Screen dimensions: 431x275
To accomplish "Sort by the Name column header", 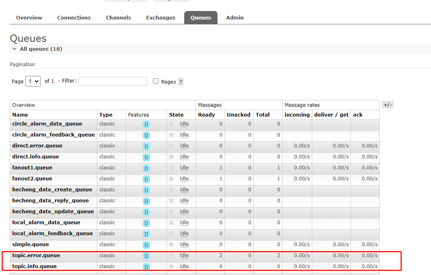I will (20, 115).
